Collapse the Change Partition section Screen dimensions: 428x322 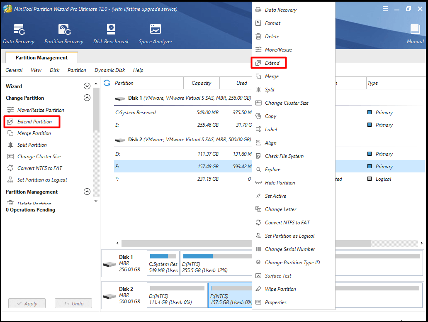pyautogui.click(x=87, y=98)
